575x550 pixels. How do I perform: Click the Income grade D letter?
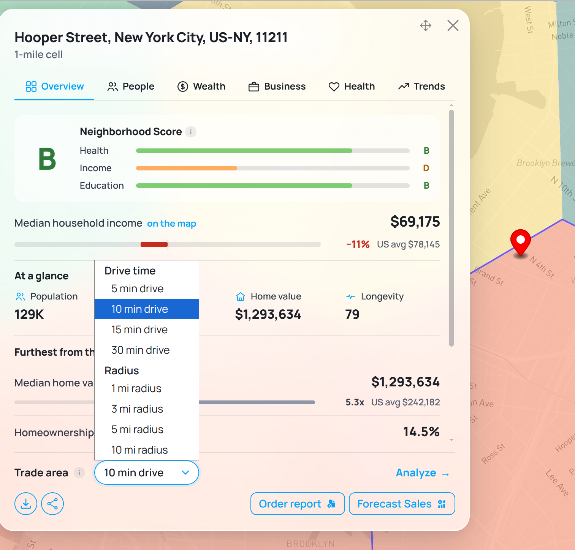click(426, 168)
